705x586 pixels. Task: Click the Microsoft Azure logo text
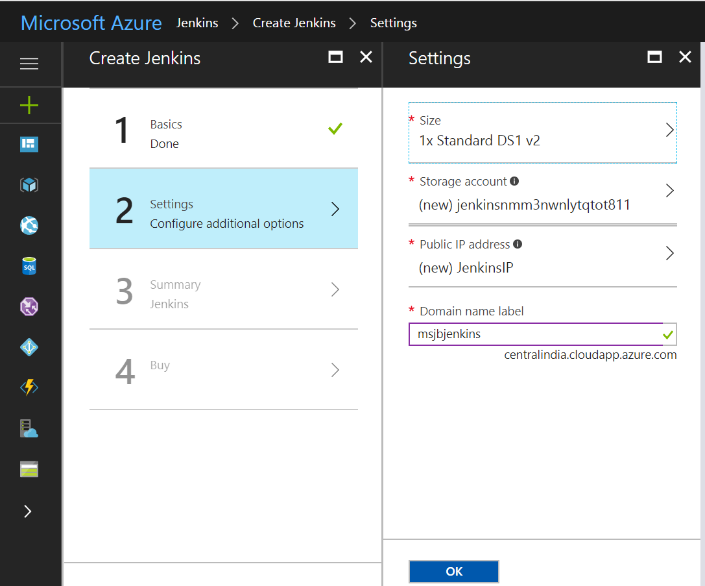91,23
